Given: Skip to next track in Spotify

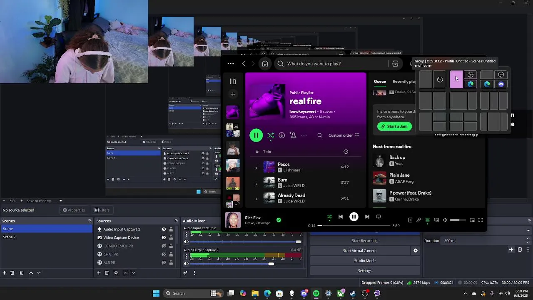Looking at the screenshot, I should 367,217.
